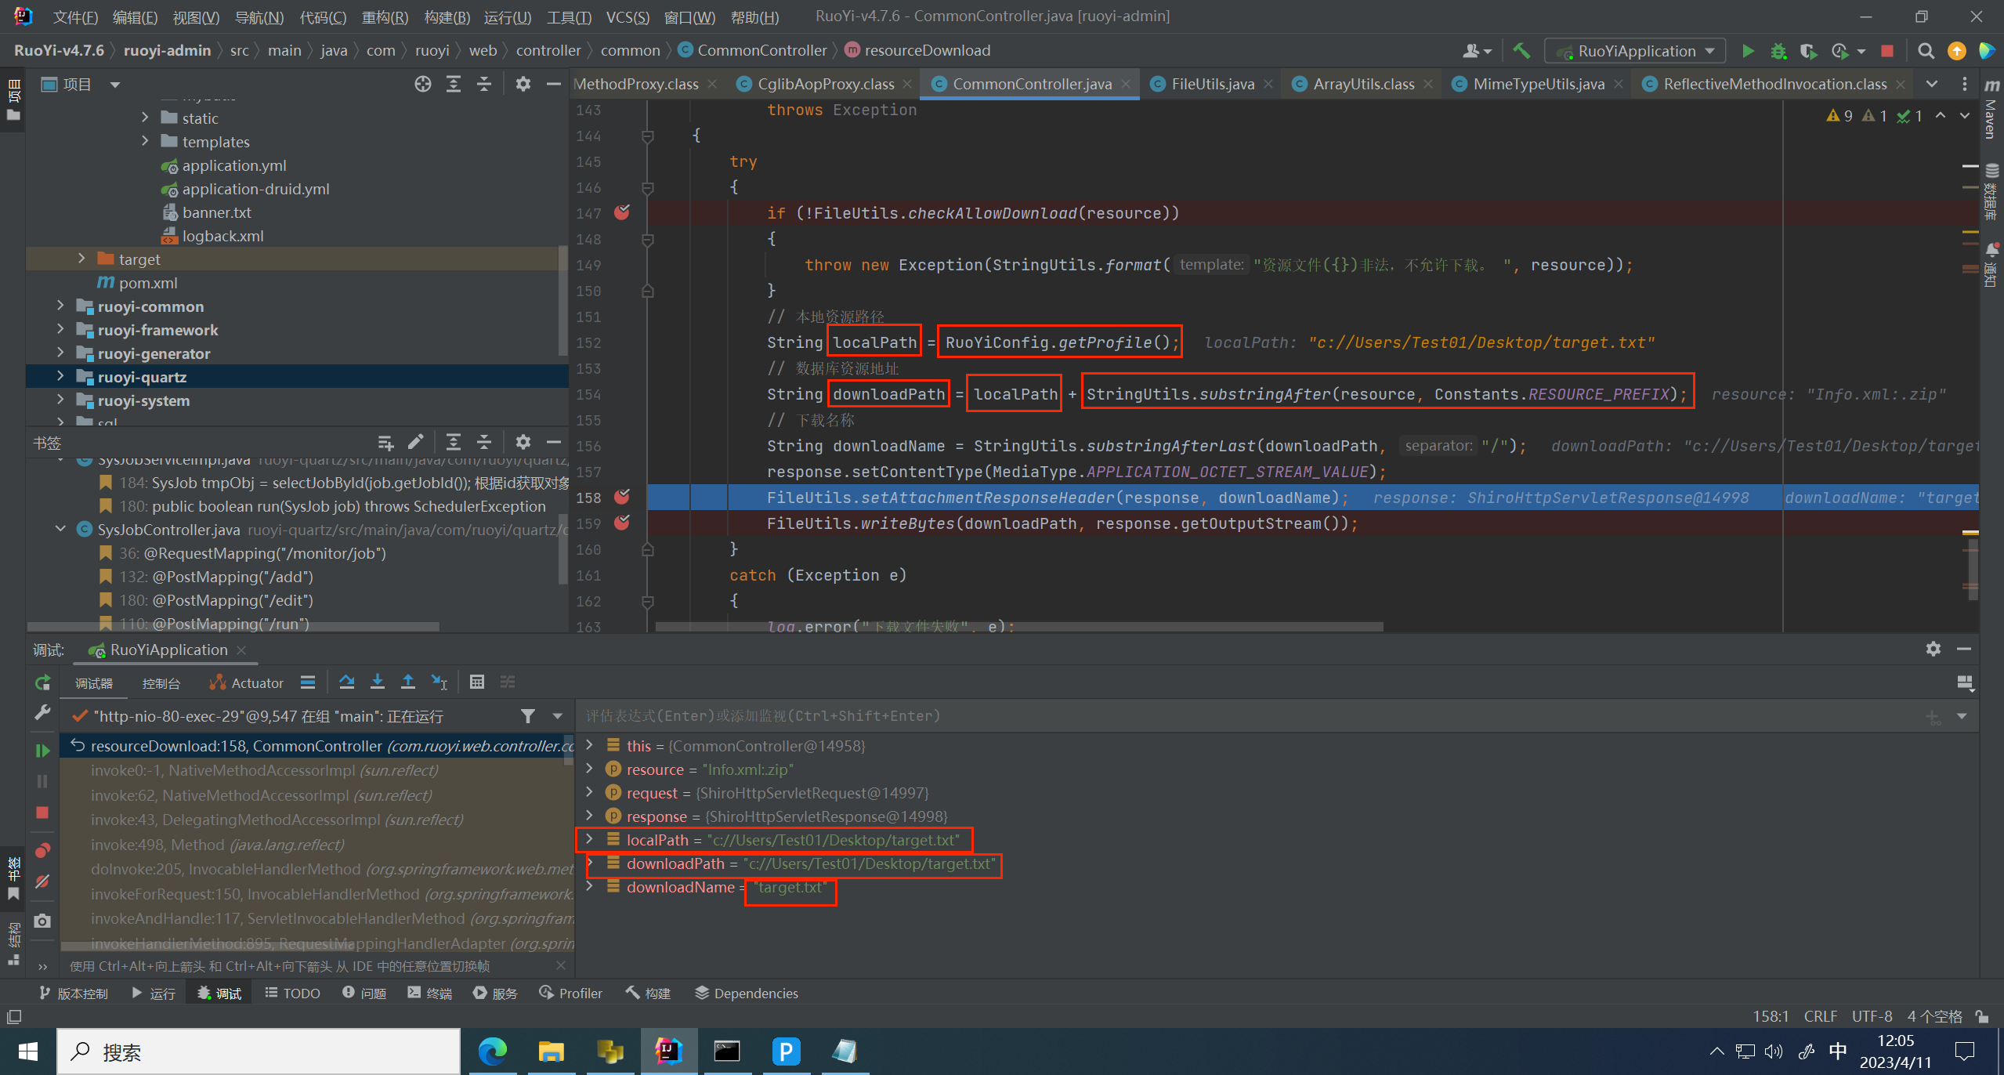Expand the templates folder
The width and height of the screenshot is (2004, 1075).
(145, 141)
